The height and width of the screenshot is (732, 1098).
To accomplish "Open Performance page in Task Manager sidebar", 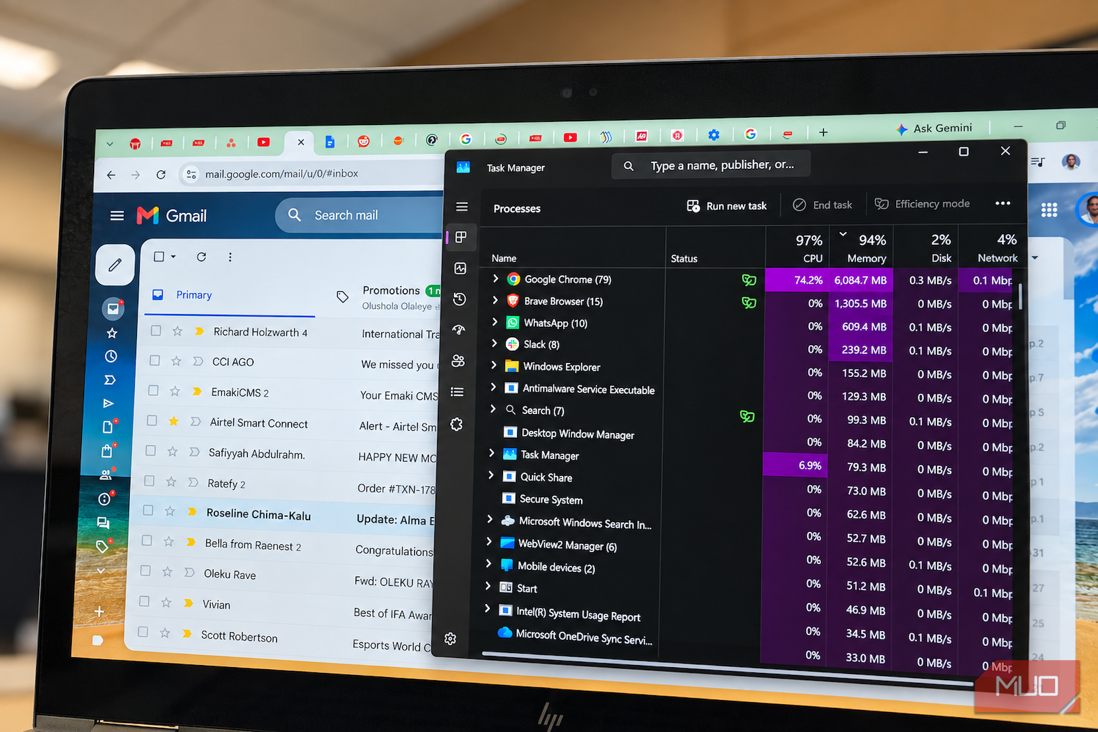I will click(x=460, y=269).
